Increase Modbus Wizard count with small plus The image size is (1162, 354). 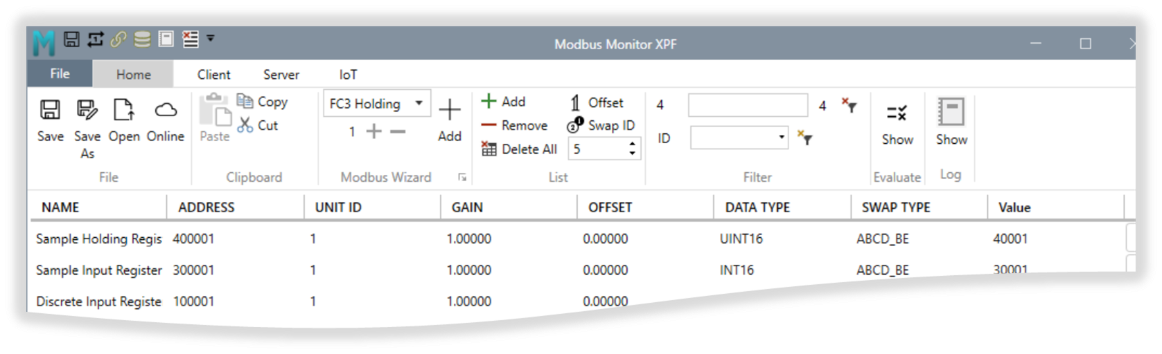[x=374, y=131]
